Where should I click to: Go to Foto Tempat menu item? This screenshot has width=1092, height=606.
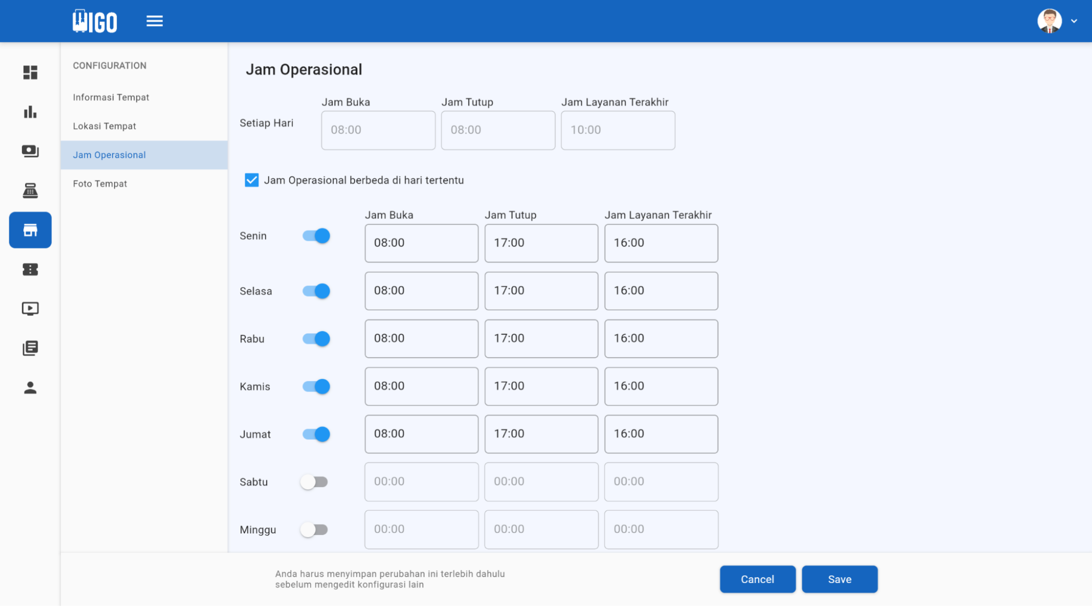tap(100, 184)
